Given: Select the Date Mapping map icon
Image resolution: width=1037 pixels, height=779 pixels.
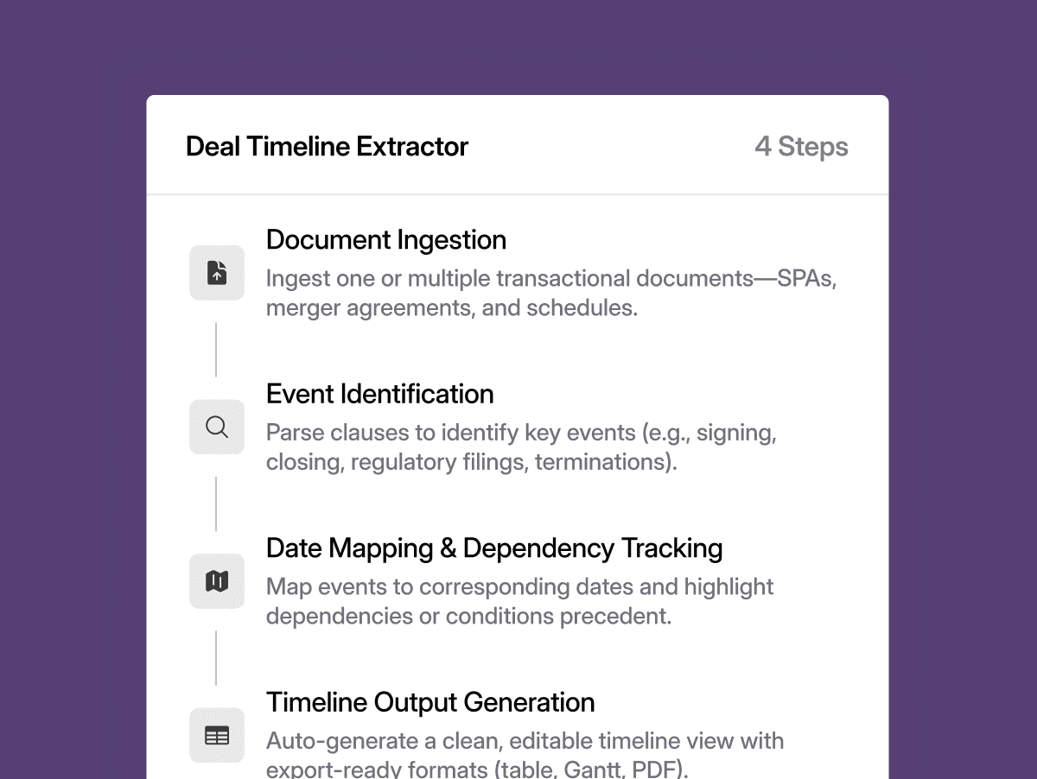Looking at the screenshot, I should 217,581.
